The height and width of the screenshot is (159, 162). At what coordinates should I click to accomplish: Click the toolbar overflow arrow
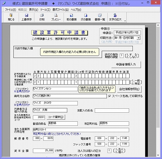click(125, 21)
